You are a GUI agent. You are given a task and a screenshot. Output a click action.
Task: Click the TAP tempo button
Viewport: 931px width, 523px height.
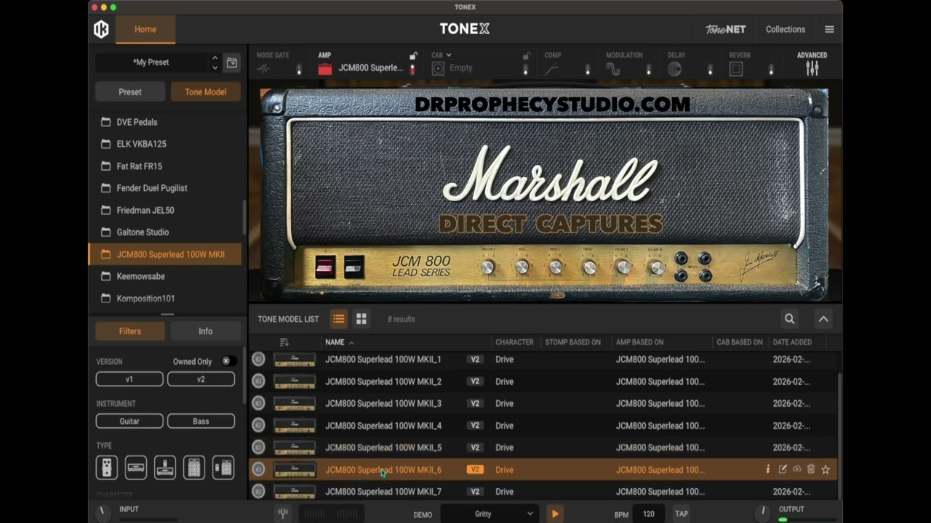[x=682, y=514]
